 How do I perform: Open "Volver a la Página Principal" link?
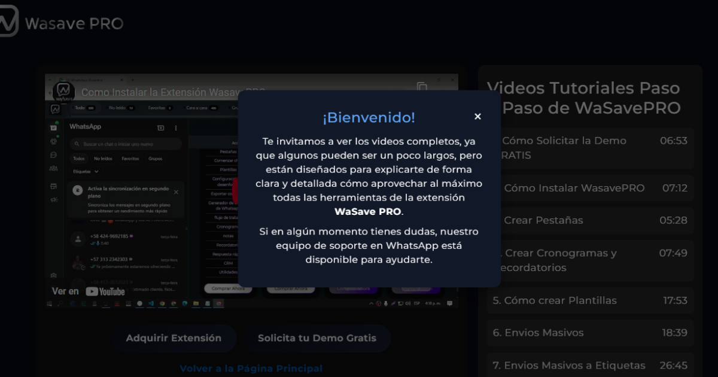pyautogui.click(x=251, y=369)
